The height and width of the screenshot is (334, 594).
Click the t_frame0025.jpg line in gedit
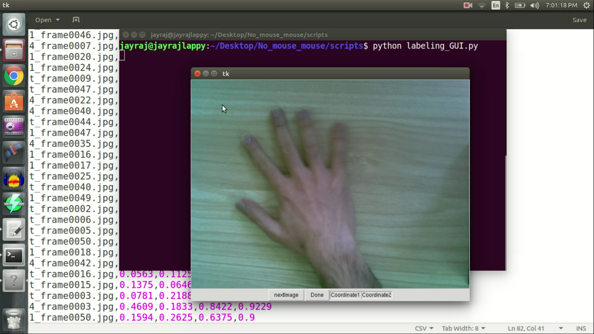tap(74, 177)
